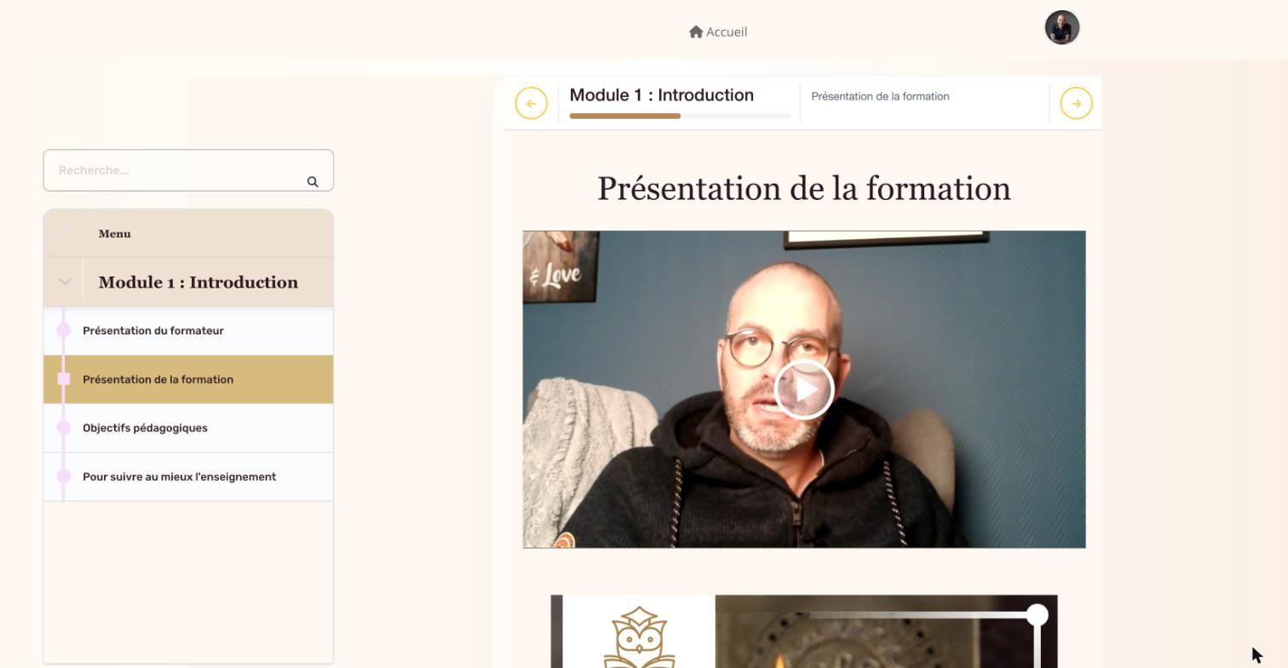The image size is (1288, 668).
Task: Click the round marker beside Objectifs pédagogiques
Action: coord(64,427)
